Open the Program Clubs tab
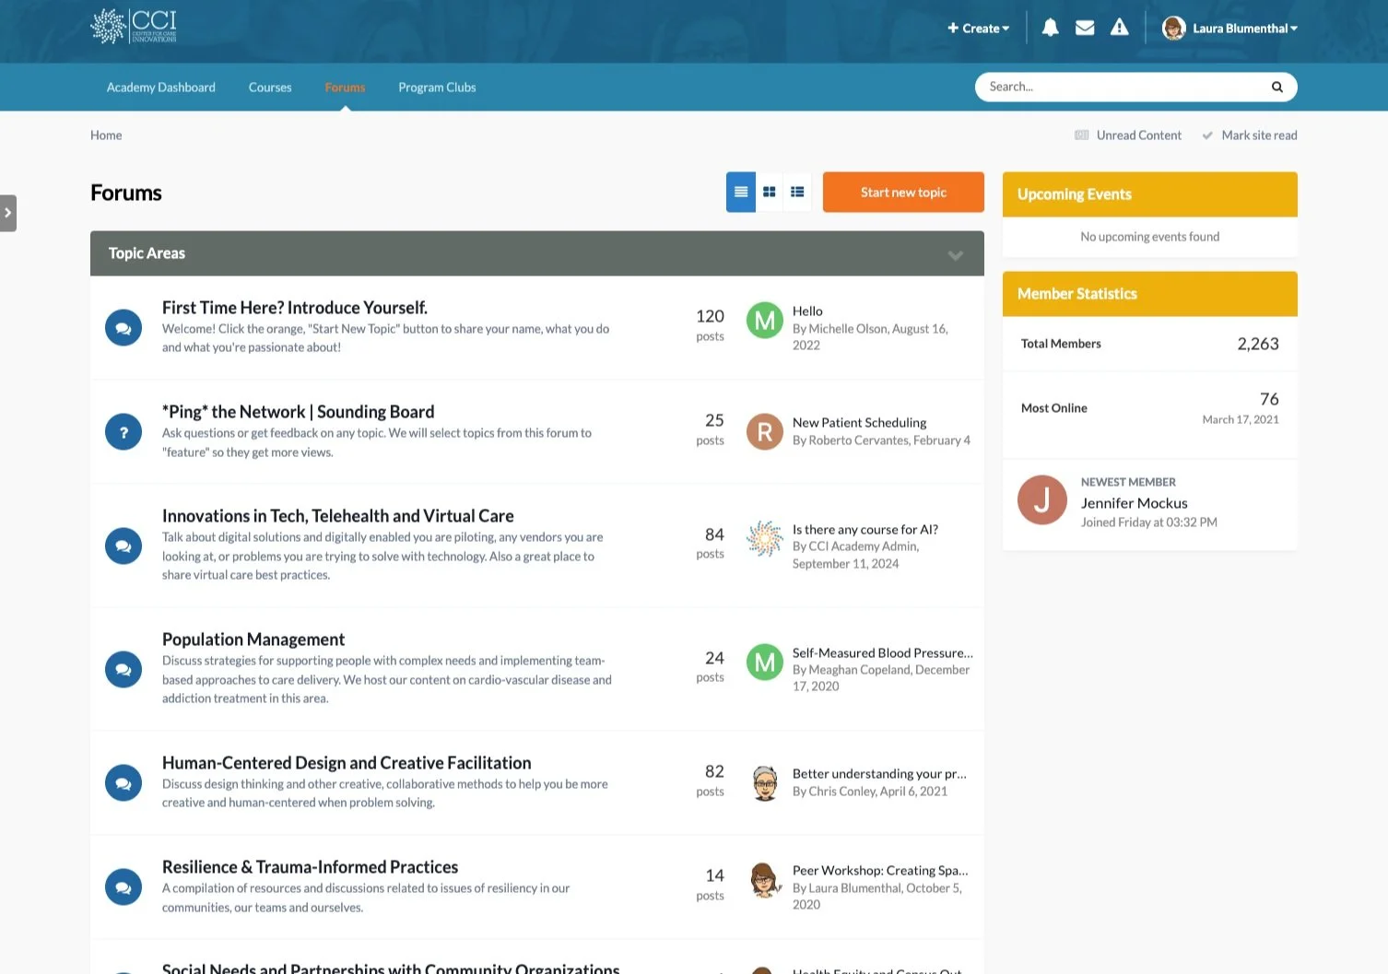Screen dimensions: 1388x974 click(437, 88)
